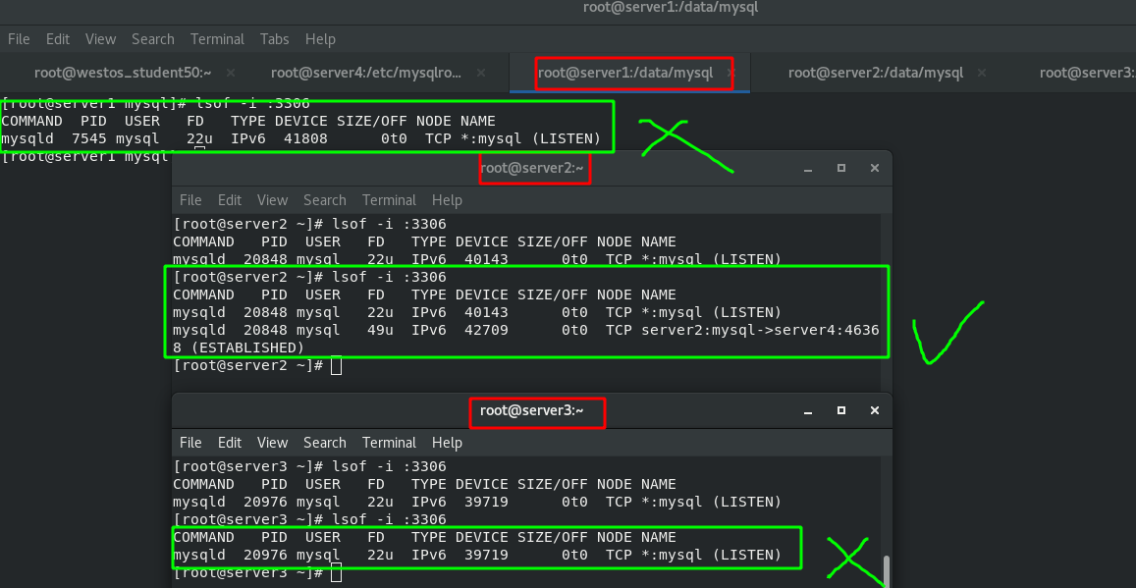Maximize the root@server2 window
This screenshot has height=588, width=1136.
click(x=841, y=168)
